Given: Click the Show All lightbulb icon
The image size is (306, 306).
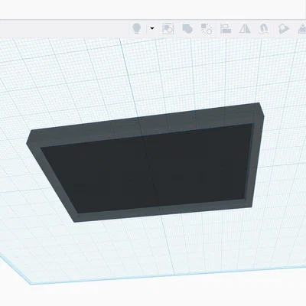Looking at the screenshot, I should [x=137, y=28].
